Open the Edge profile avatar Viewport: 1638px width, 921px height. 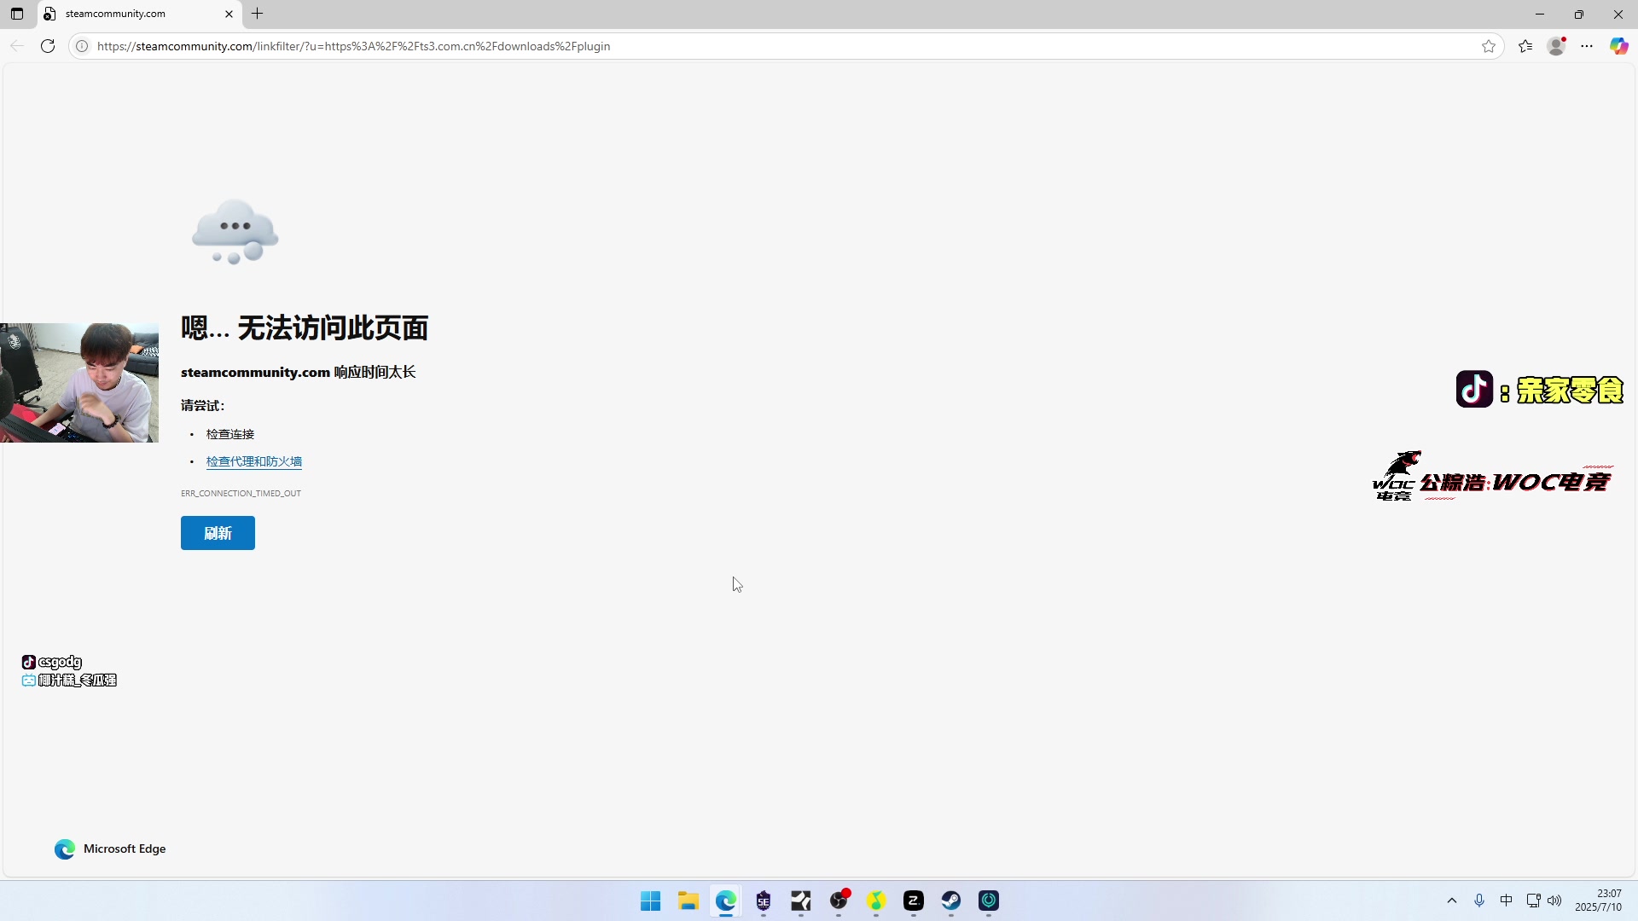[1557, 46]
